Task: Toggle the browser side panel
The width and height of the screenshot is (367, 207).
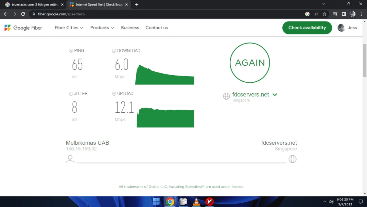Action: [344, 14]
